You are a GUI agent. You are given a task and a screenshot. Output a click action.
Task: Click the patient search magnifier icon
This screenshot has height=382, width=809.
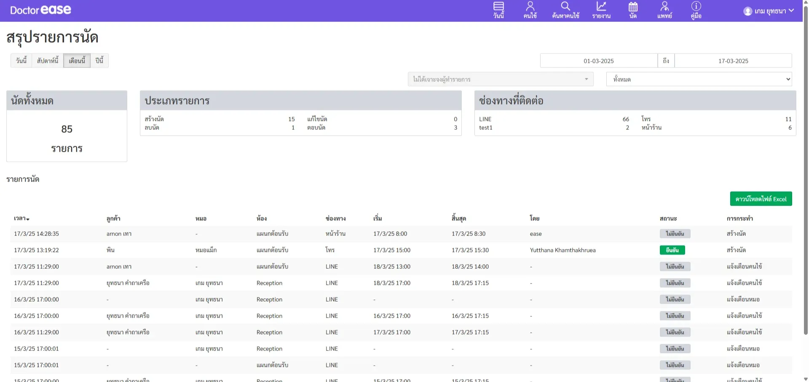tap(565, 6)
